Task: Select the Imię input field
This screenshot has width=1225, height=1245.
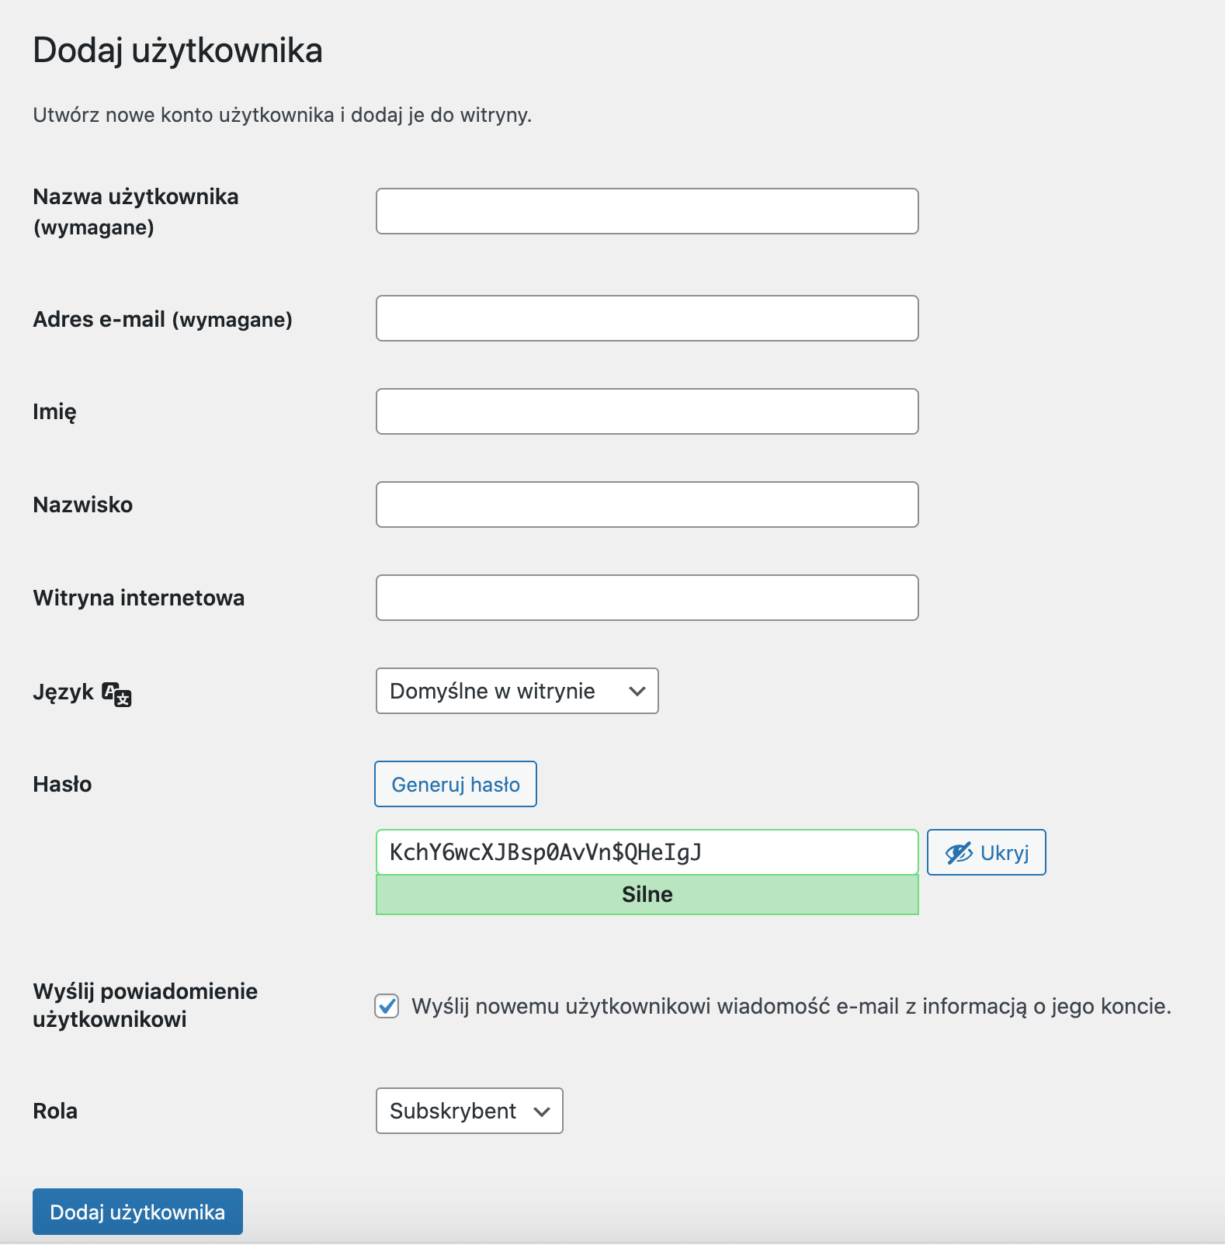Action: (647, 411)
